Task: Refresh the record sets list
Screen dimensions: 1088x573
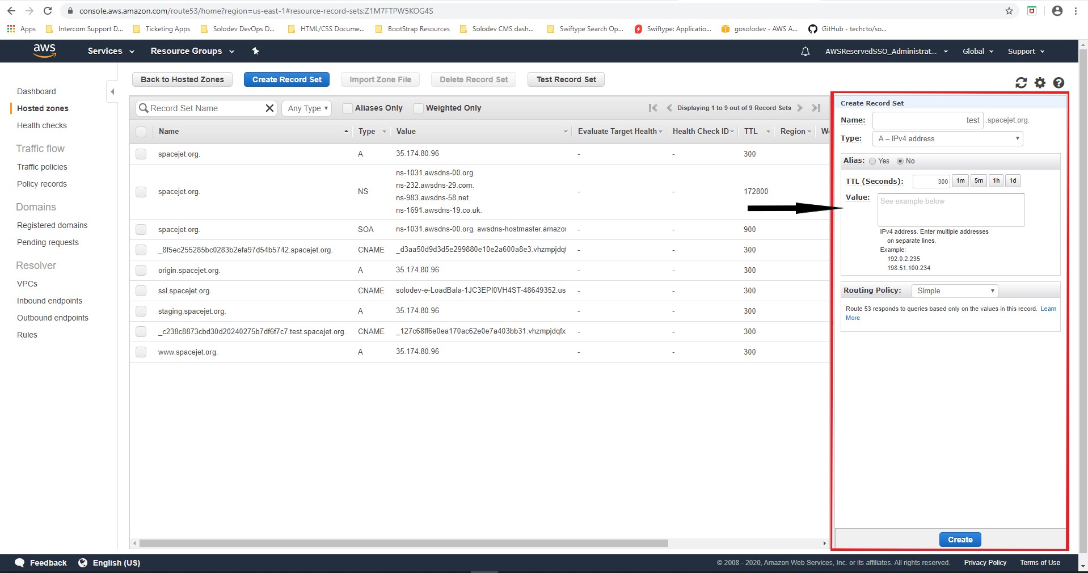Action: [x=1021, y=83]
